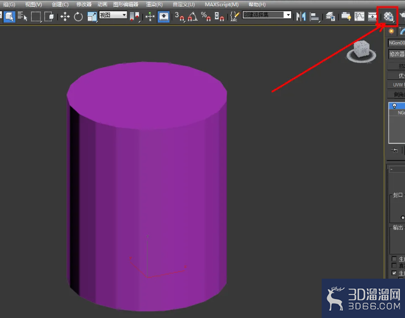This screenshot has width=405, height=318.
Task: Open the Graph Editors menu
Action: point(126,4)
